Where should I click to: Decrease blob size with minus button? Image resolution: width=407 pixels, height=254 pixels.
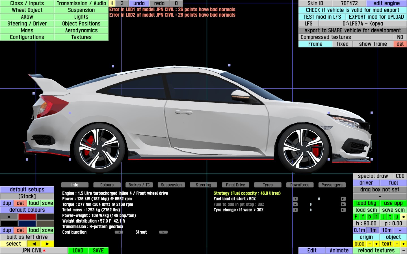coord(370,244)
